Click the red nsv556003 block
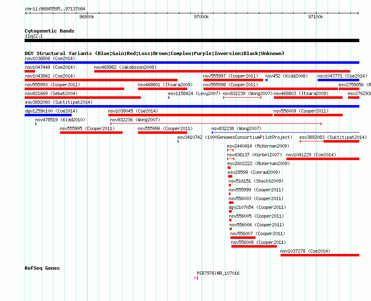Screen dimensions: 371x301 [231, 203]
